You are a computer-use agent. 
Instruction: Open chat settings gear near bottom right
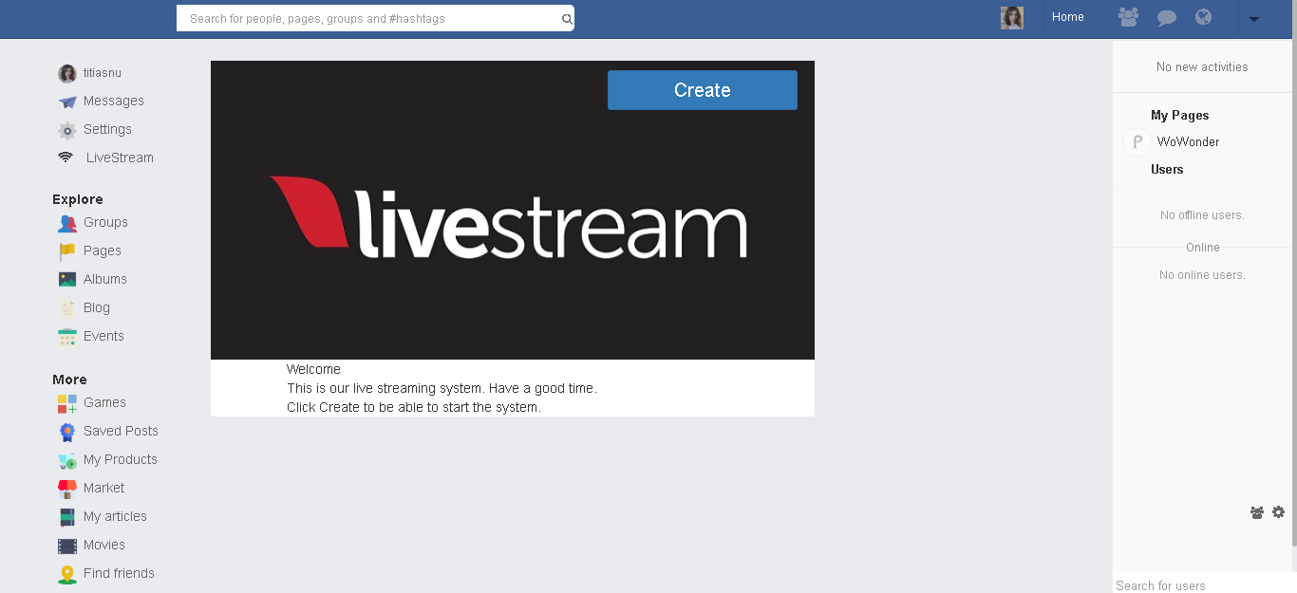point(1278,512)
